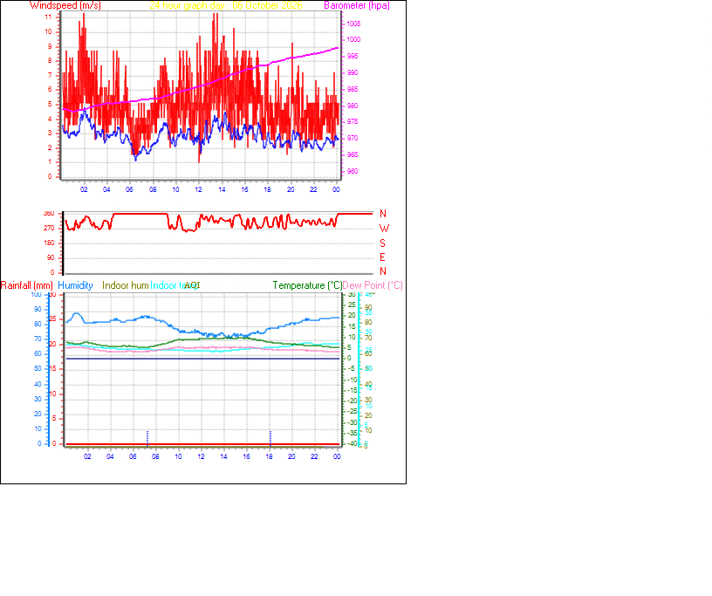Image resolution: width=712 pixels, height=596 pixels.
Task: Click compass letter "E" on direction chart
Action: (382, 257)
